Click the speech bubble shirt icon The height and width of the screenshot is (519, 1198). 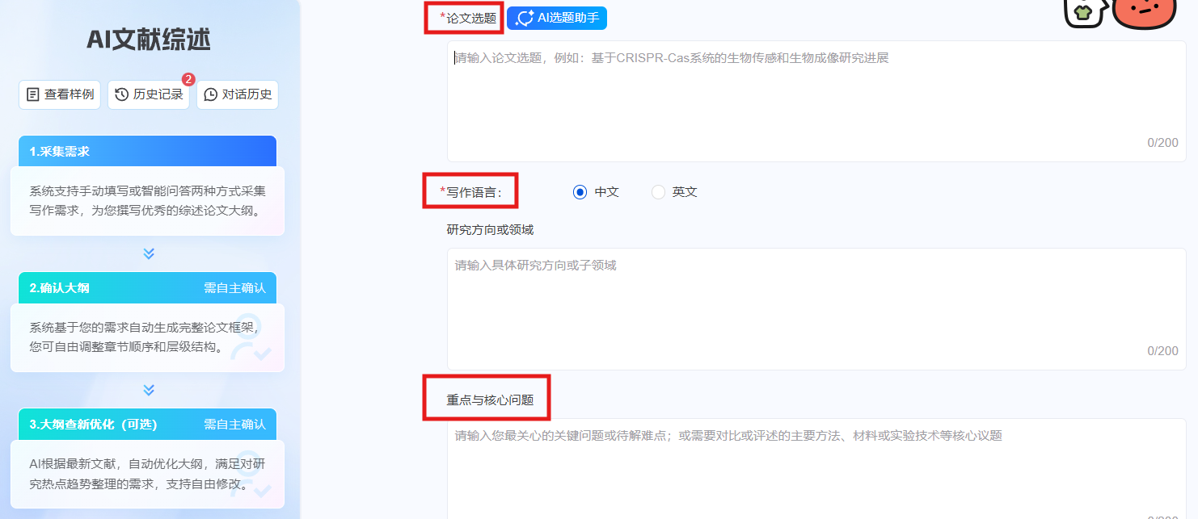1083,12
